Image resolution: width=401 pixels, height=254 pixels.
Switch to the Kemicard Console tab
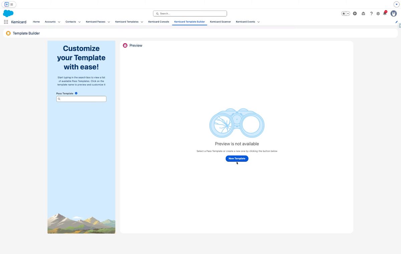[159, 22]
